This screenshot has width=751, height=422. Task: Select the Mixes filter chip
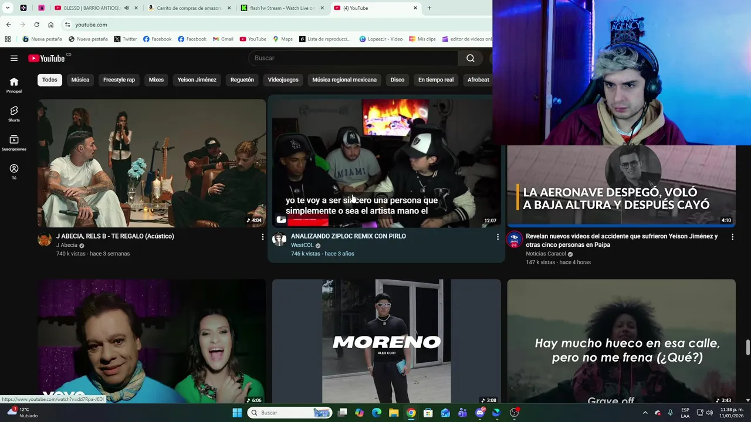point(156,80)
